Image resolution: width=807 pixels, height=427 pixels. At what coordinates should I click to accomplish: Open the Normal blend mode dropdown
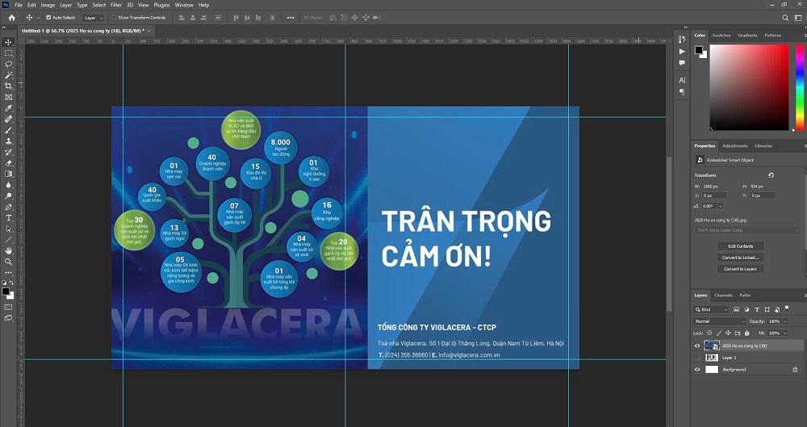click(x=720, y=321)
